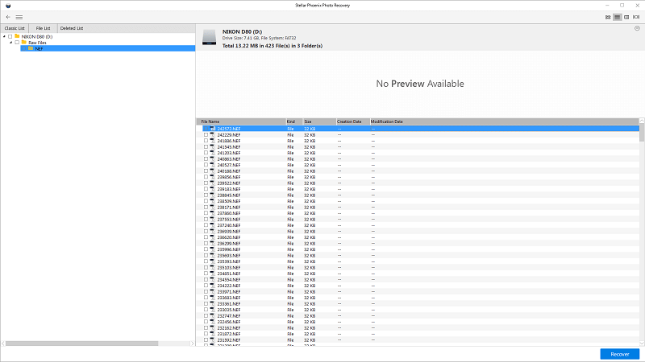Screen dimensions: 645x362
Task: Sort by Creation Date column header
Action: [352, 121]
